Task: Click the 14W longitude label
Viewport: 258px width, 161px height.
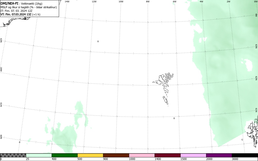Action: [67, 2]
